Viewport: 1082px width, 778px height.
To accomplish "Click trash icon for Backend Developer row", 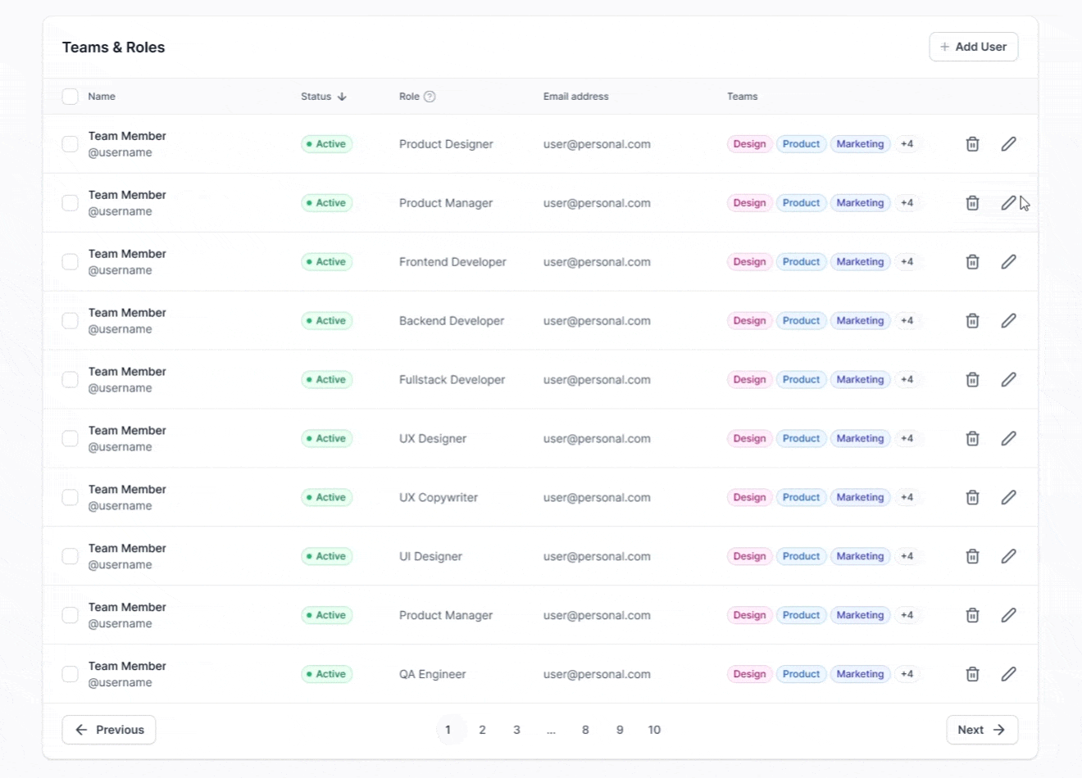I will [972, 321].
